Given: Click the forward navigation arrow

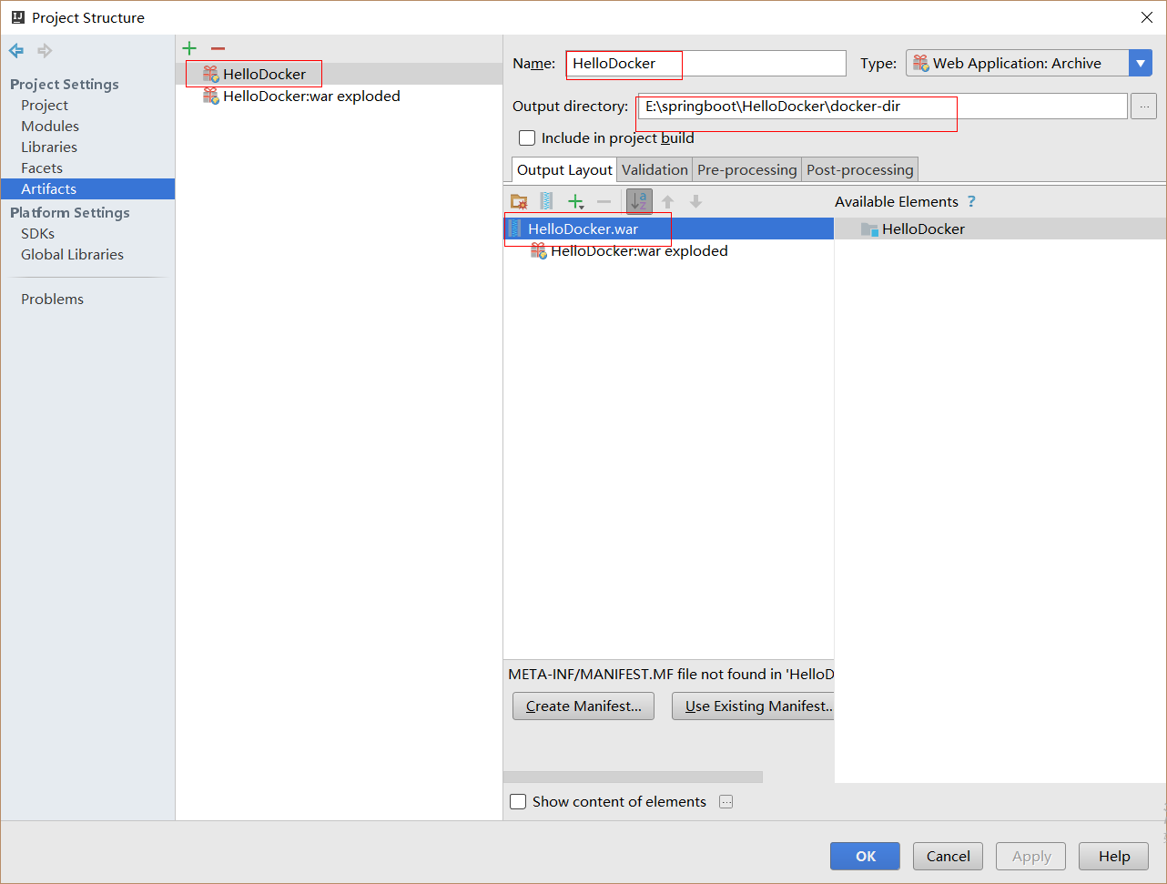Looking at the screenshot, I should 45,51.
